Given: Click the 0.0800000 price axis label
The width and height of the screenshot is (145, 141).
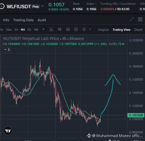Looking at the screenshot, I should 136,132.
